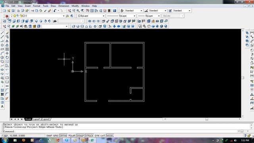Select the Trim modify tool
This screenshot has height=143, width=254.
(x=7, y=70)
